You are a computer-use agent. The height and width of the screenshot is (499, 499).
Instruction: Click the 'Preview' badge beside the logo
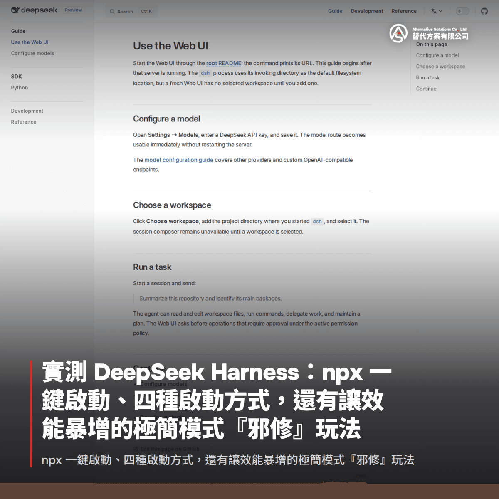tap(73, 10)
